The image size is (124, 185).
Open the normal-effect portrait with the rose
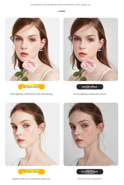click(91, 49)
